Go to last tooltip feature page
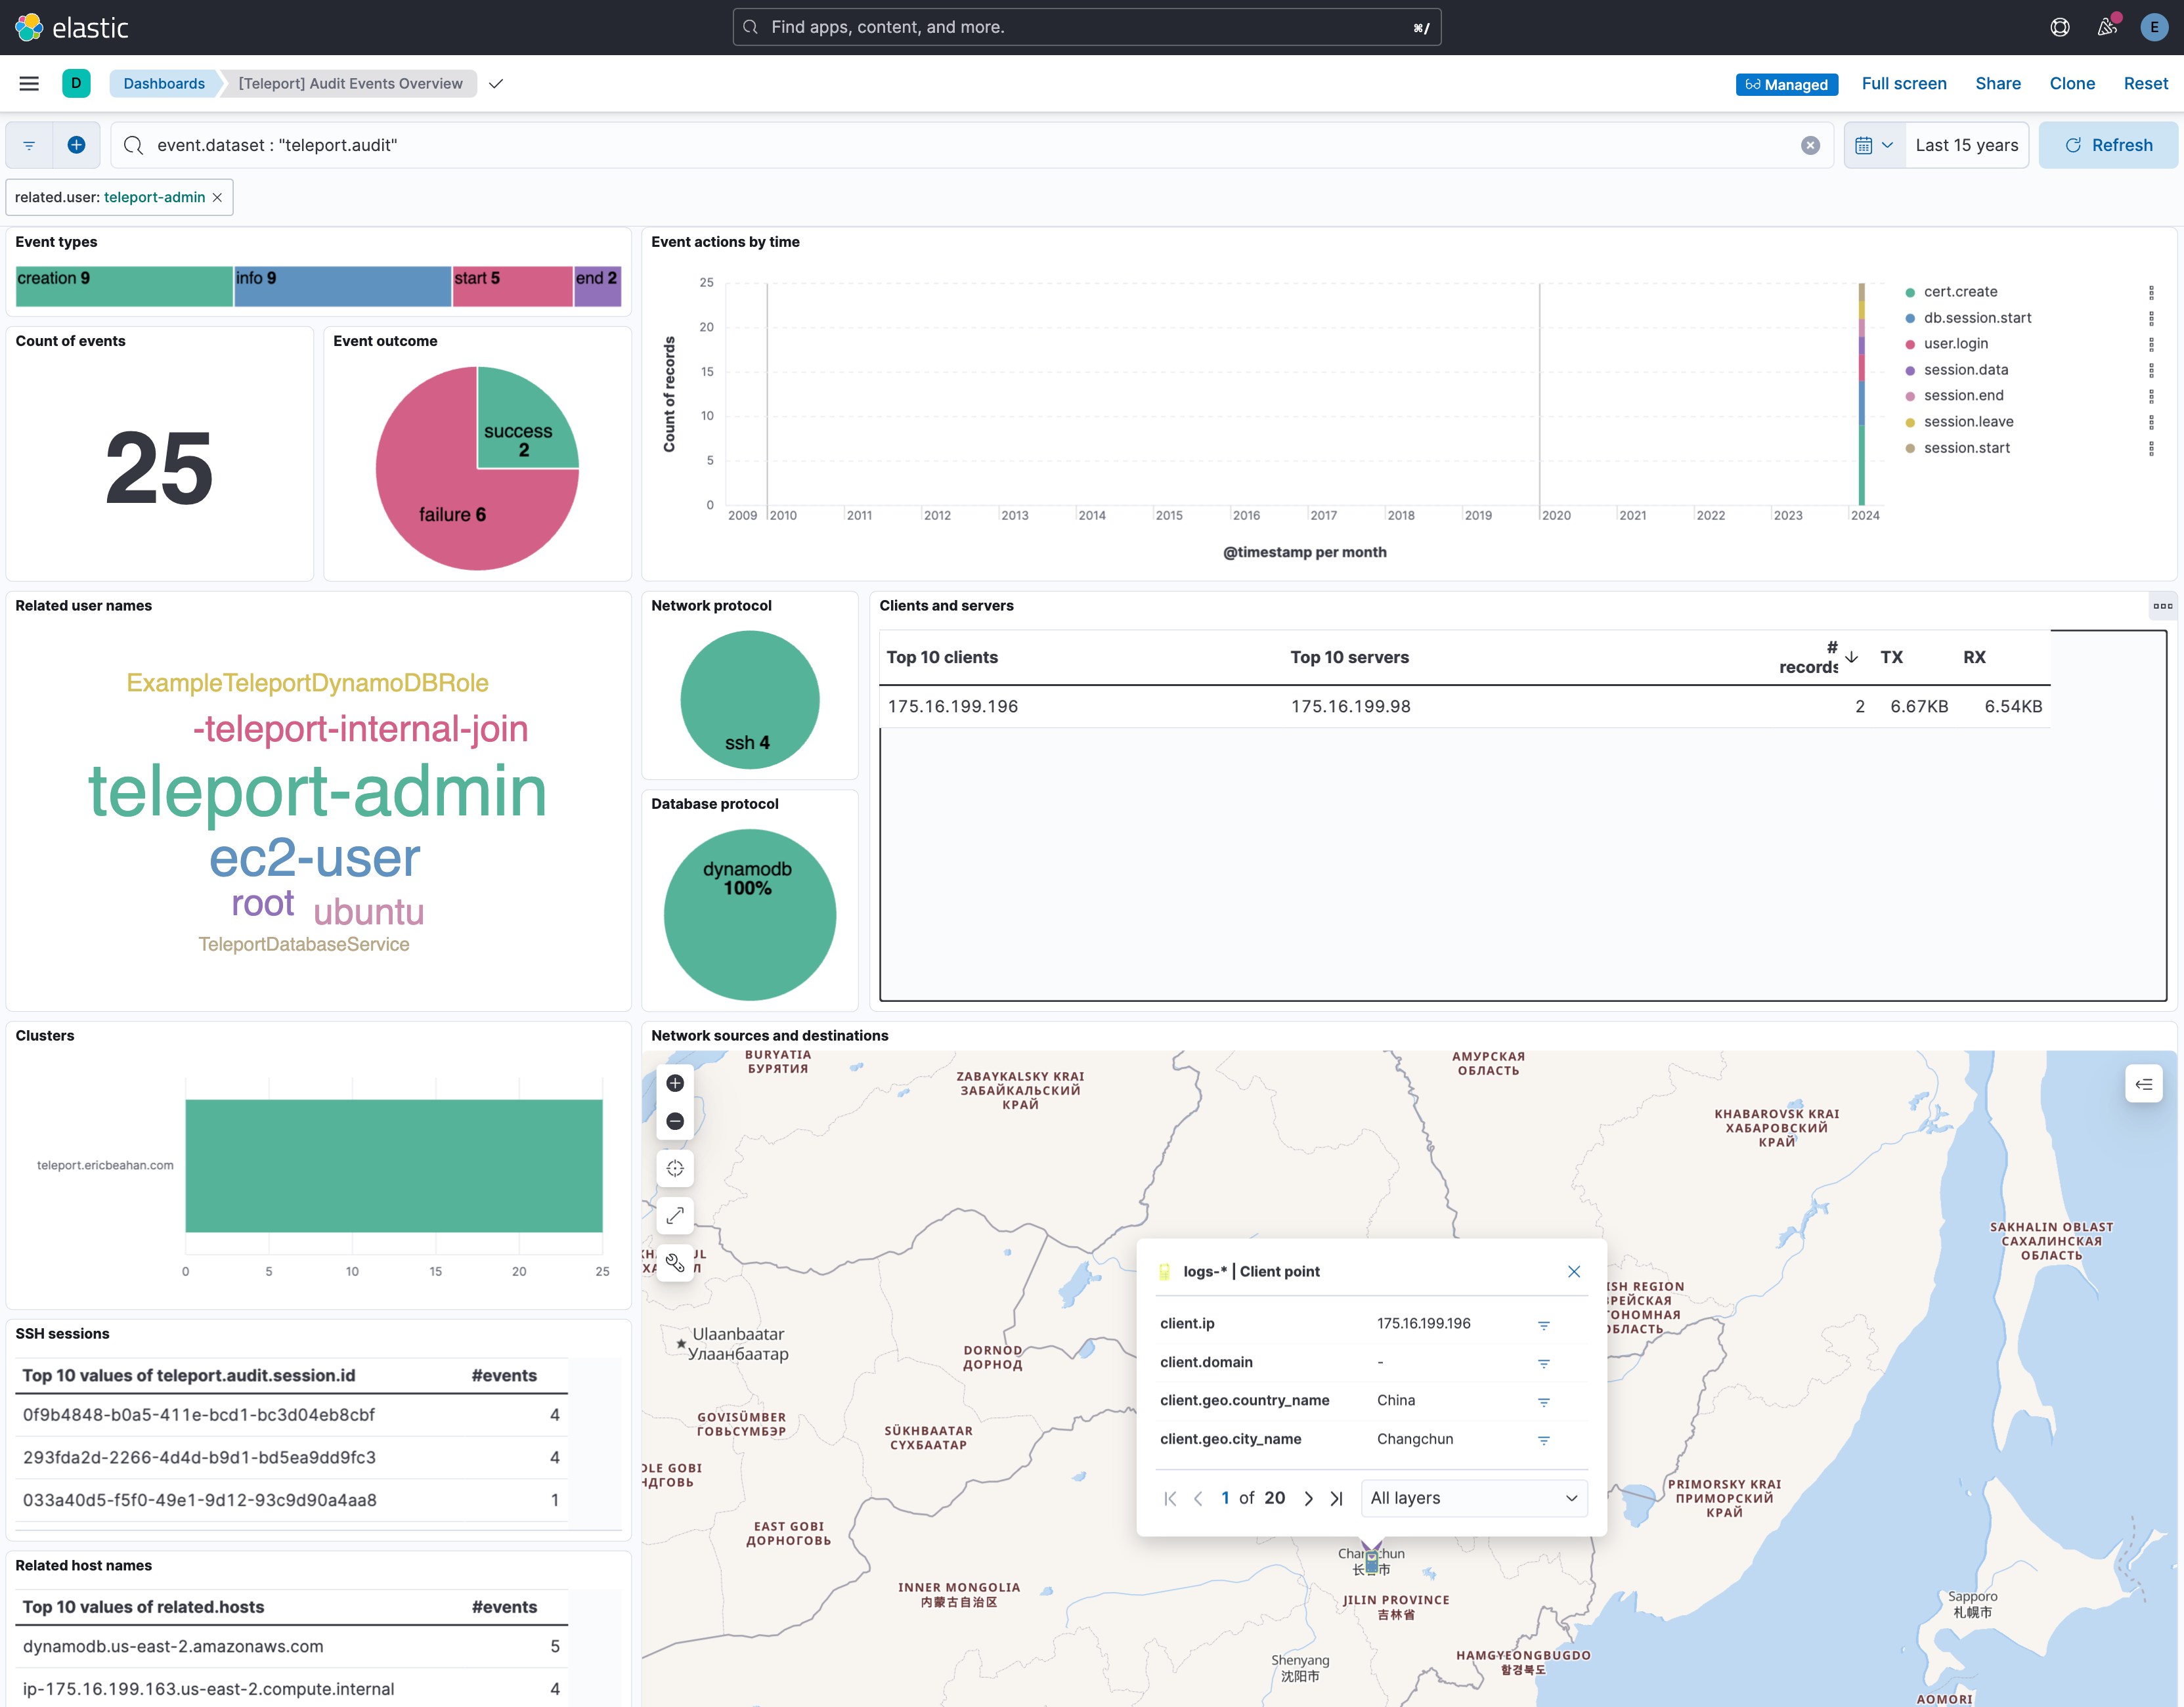The image size is (2184, 1707). point(1336,1498)
